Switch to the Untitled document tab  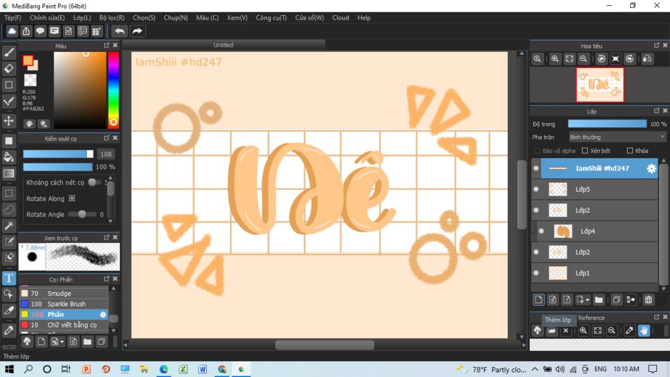pyautogui.click(x=224, y=45)
